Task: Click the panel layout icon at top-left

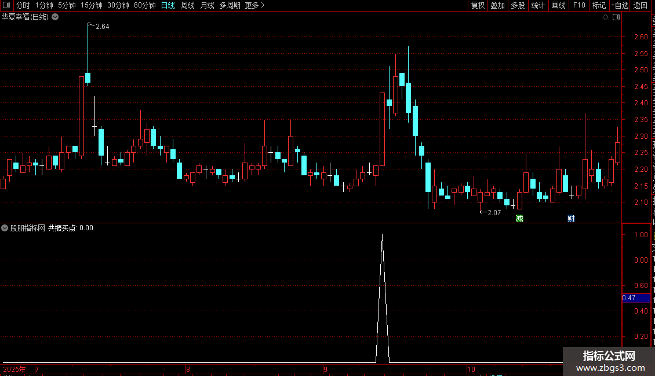Action: tap(6, 5)
